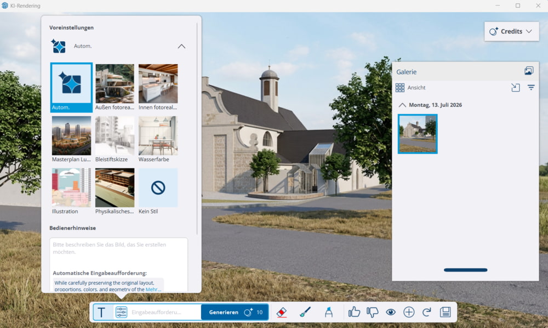Image resolution: width=548 pixels, height=328 pixels.
Task: Click the gallery export arrow icon
Action: (516, 87)
